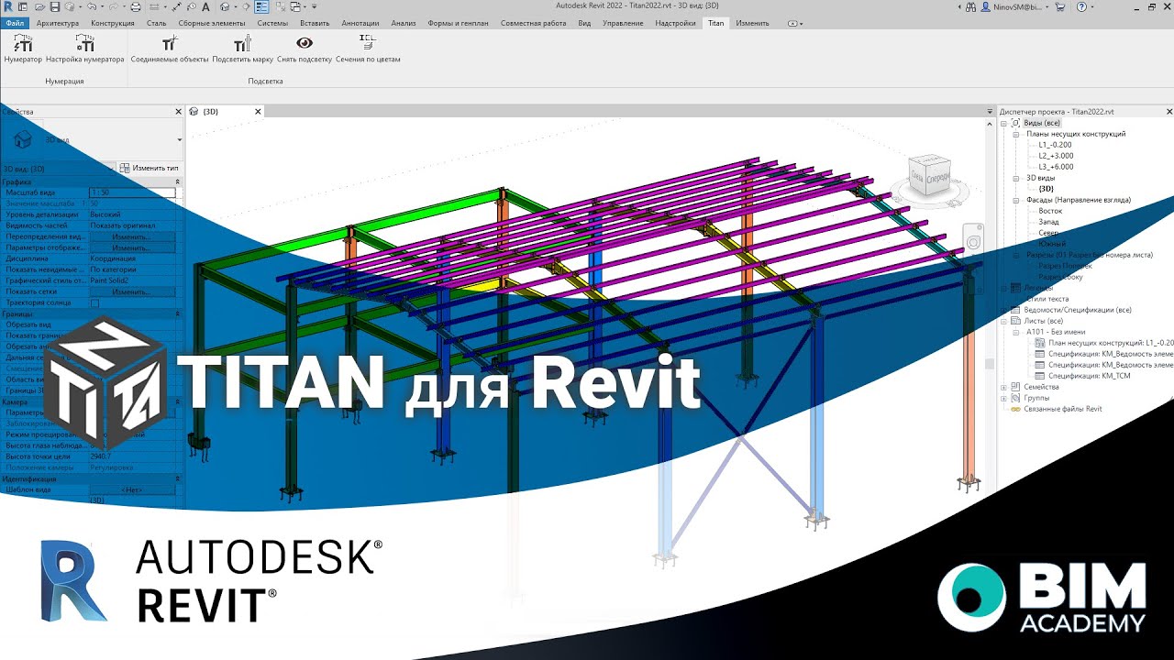Image resolution: width=1174 pixels, height=660 pixels.
Task: Collapse Виды (все) tree node
Action: pyautogui.click(x=1004, y=123)
